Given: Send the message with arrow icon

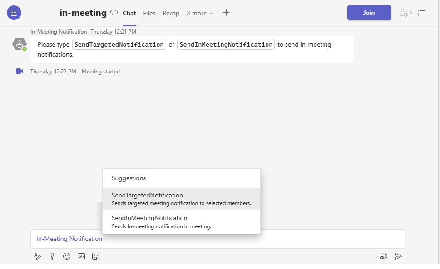Looking at the screenshot, I should [398, 256].
